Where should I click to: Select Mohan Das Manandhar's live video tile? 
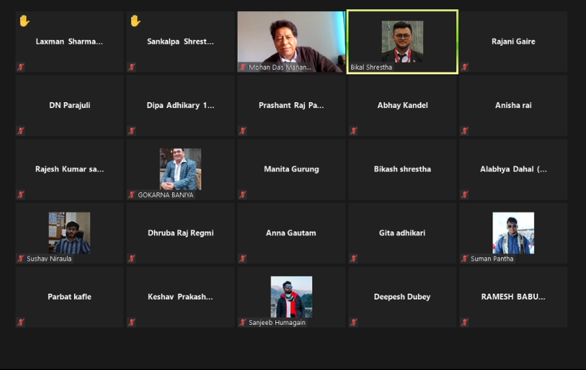click(291, 42)
